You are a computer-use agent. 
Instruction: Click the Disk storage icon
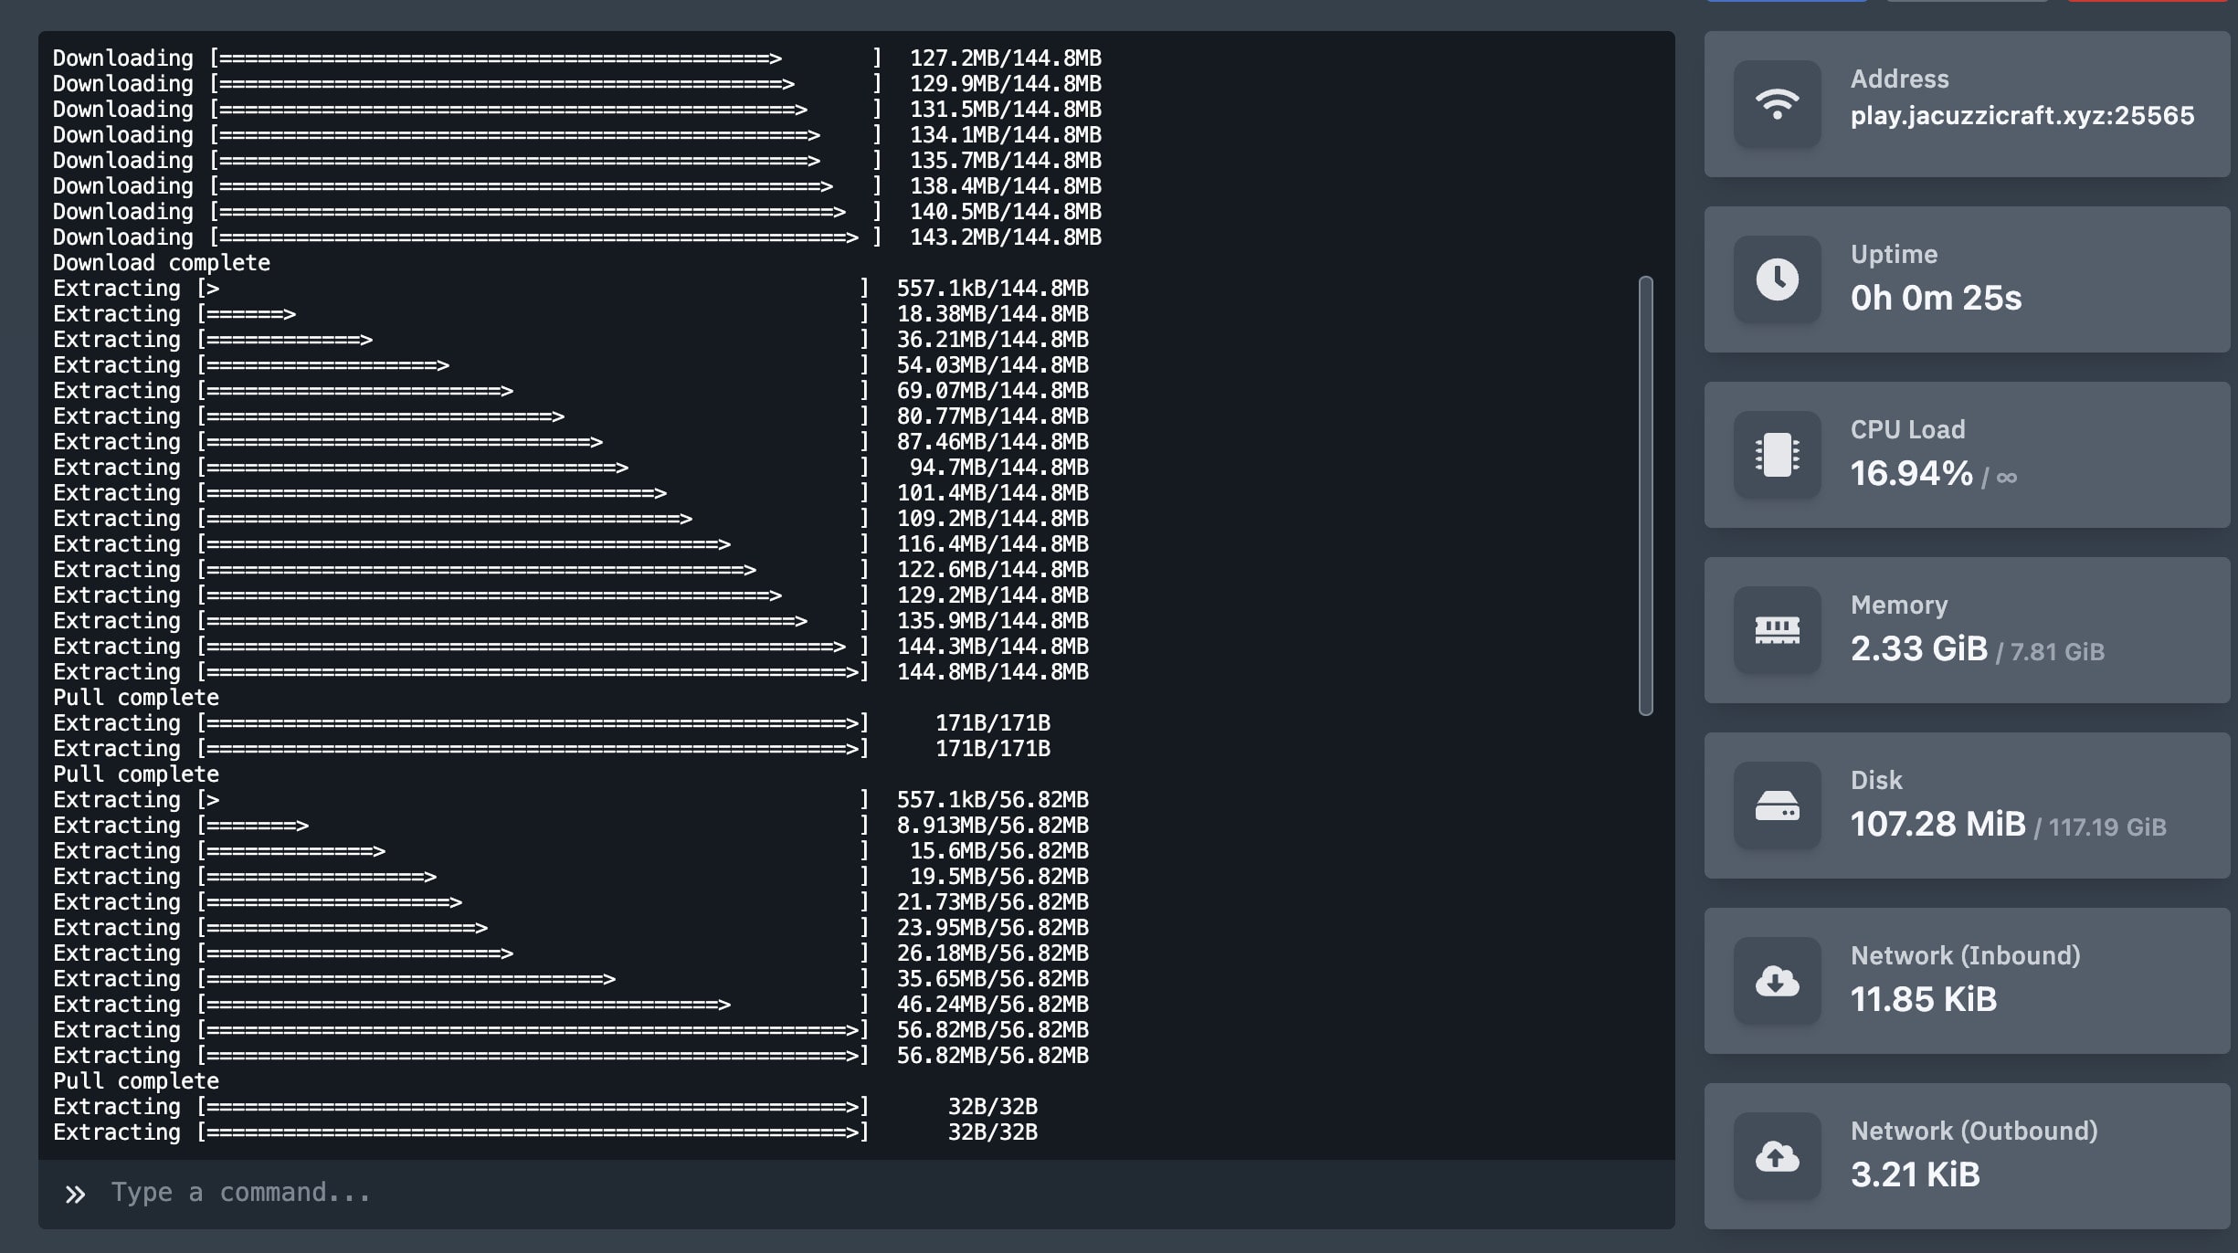1774,804
